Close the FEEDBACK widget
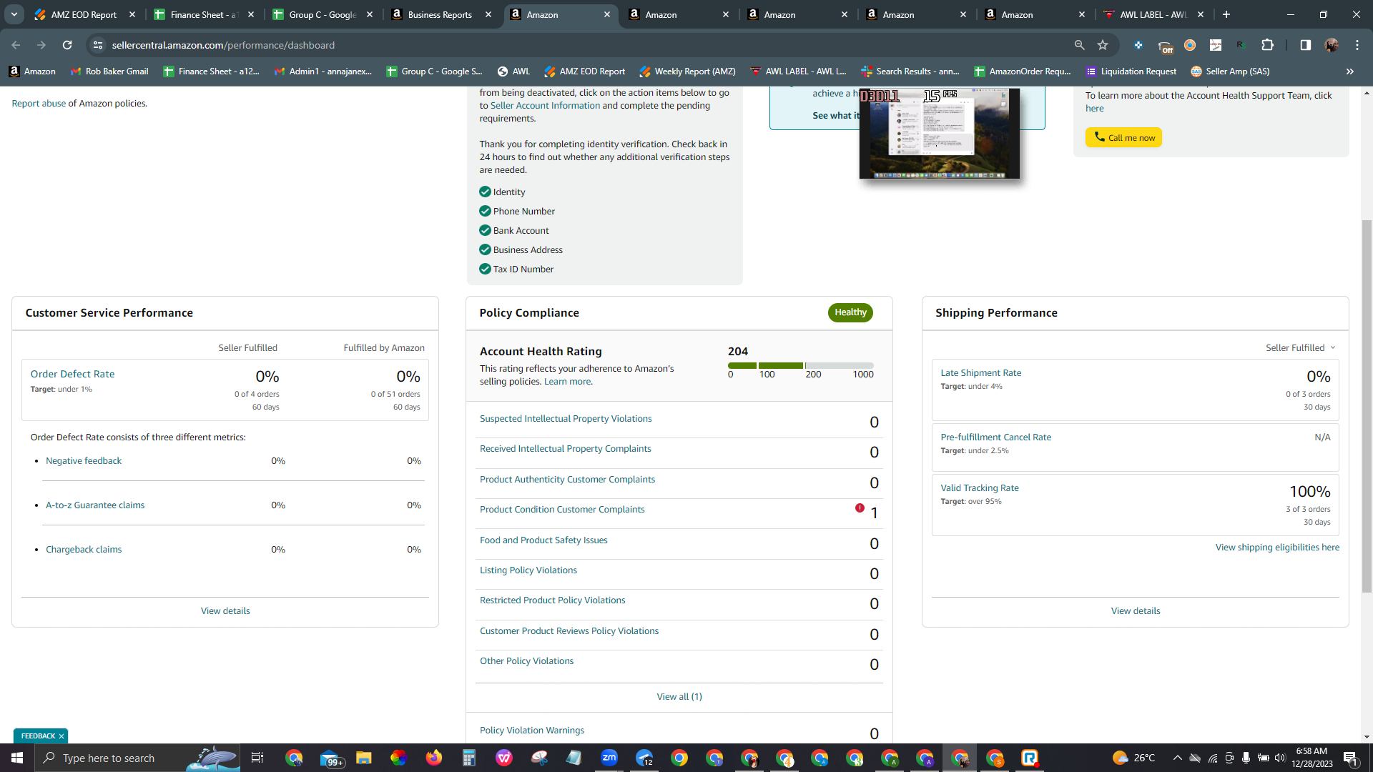 [x=61, y=736]
